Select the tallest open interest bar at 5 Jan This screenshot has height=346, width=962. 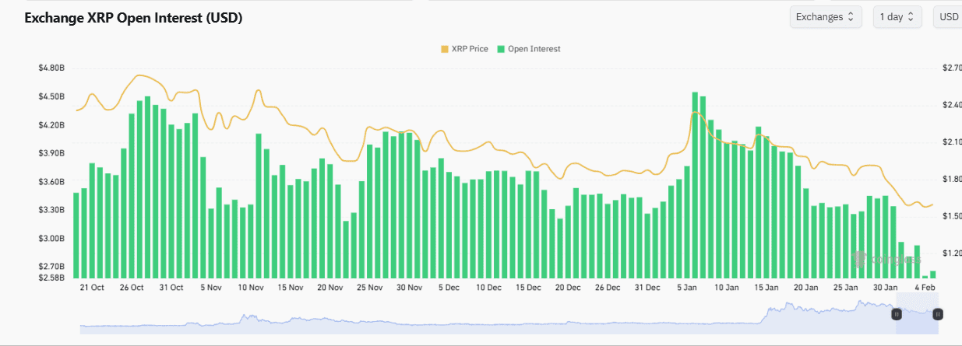tap(694, 184)
